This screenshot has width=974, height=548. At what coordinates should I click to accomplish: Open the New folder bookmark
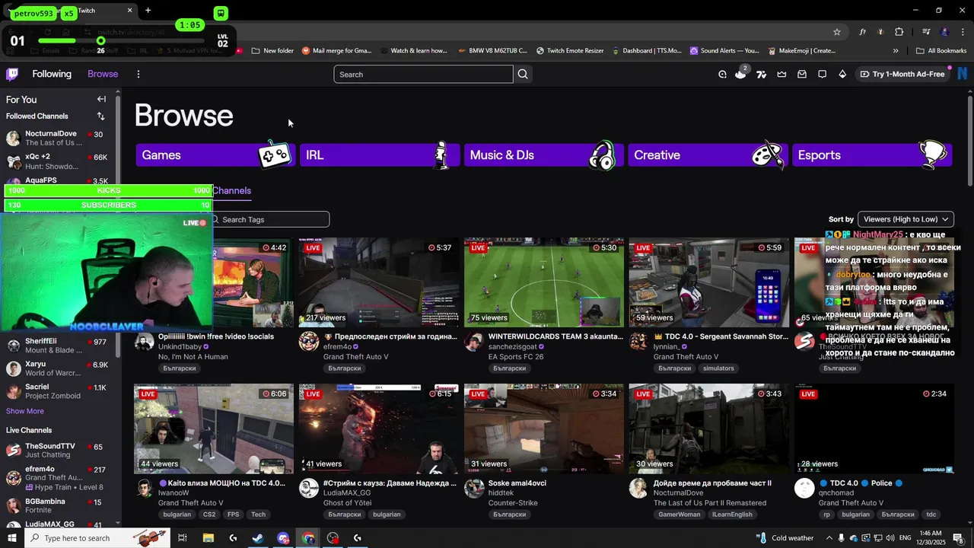click(x=272, y=51)
